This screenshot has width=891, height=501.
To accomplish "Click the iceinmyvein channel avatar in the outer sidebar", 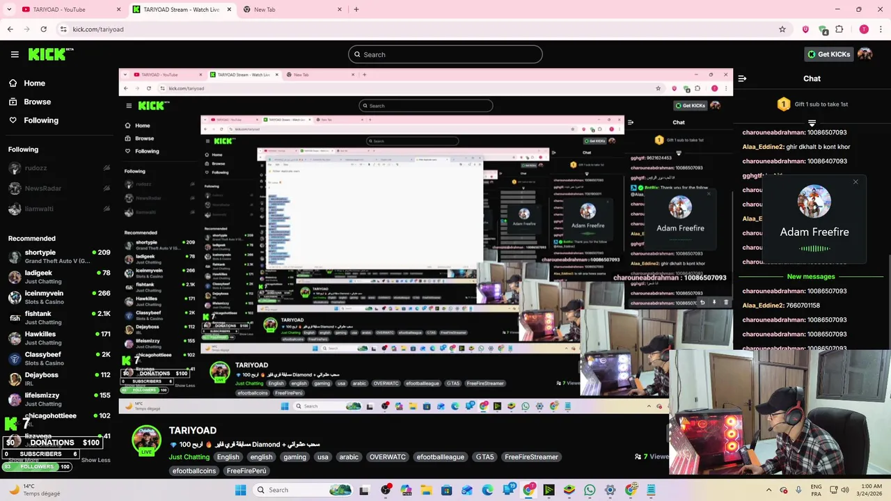I will pyautogui.click(x=15, y=297).
